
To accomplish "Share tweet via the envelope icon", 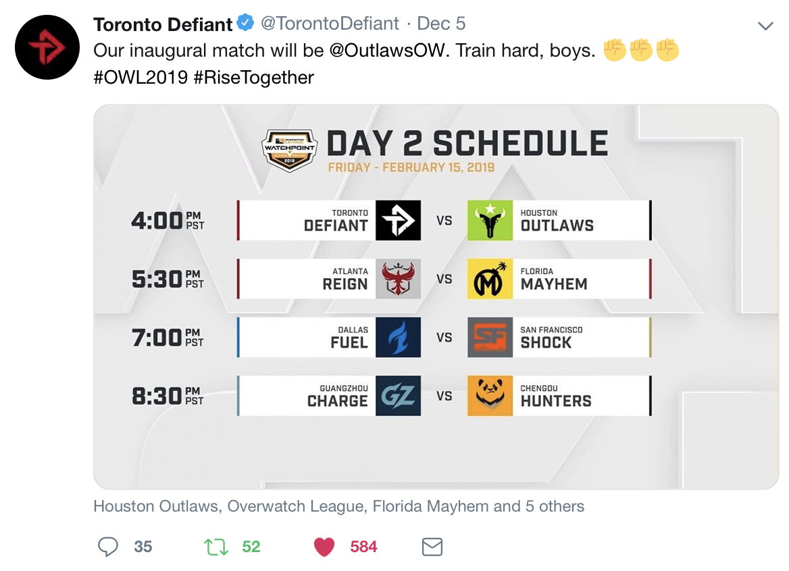I will (x=432, y=547).
